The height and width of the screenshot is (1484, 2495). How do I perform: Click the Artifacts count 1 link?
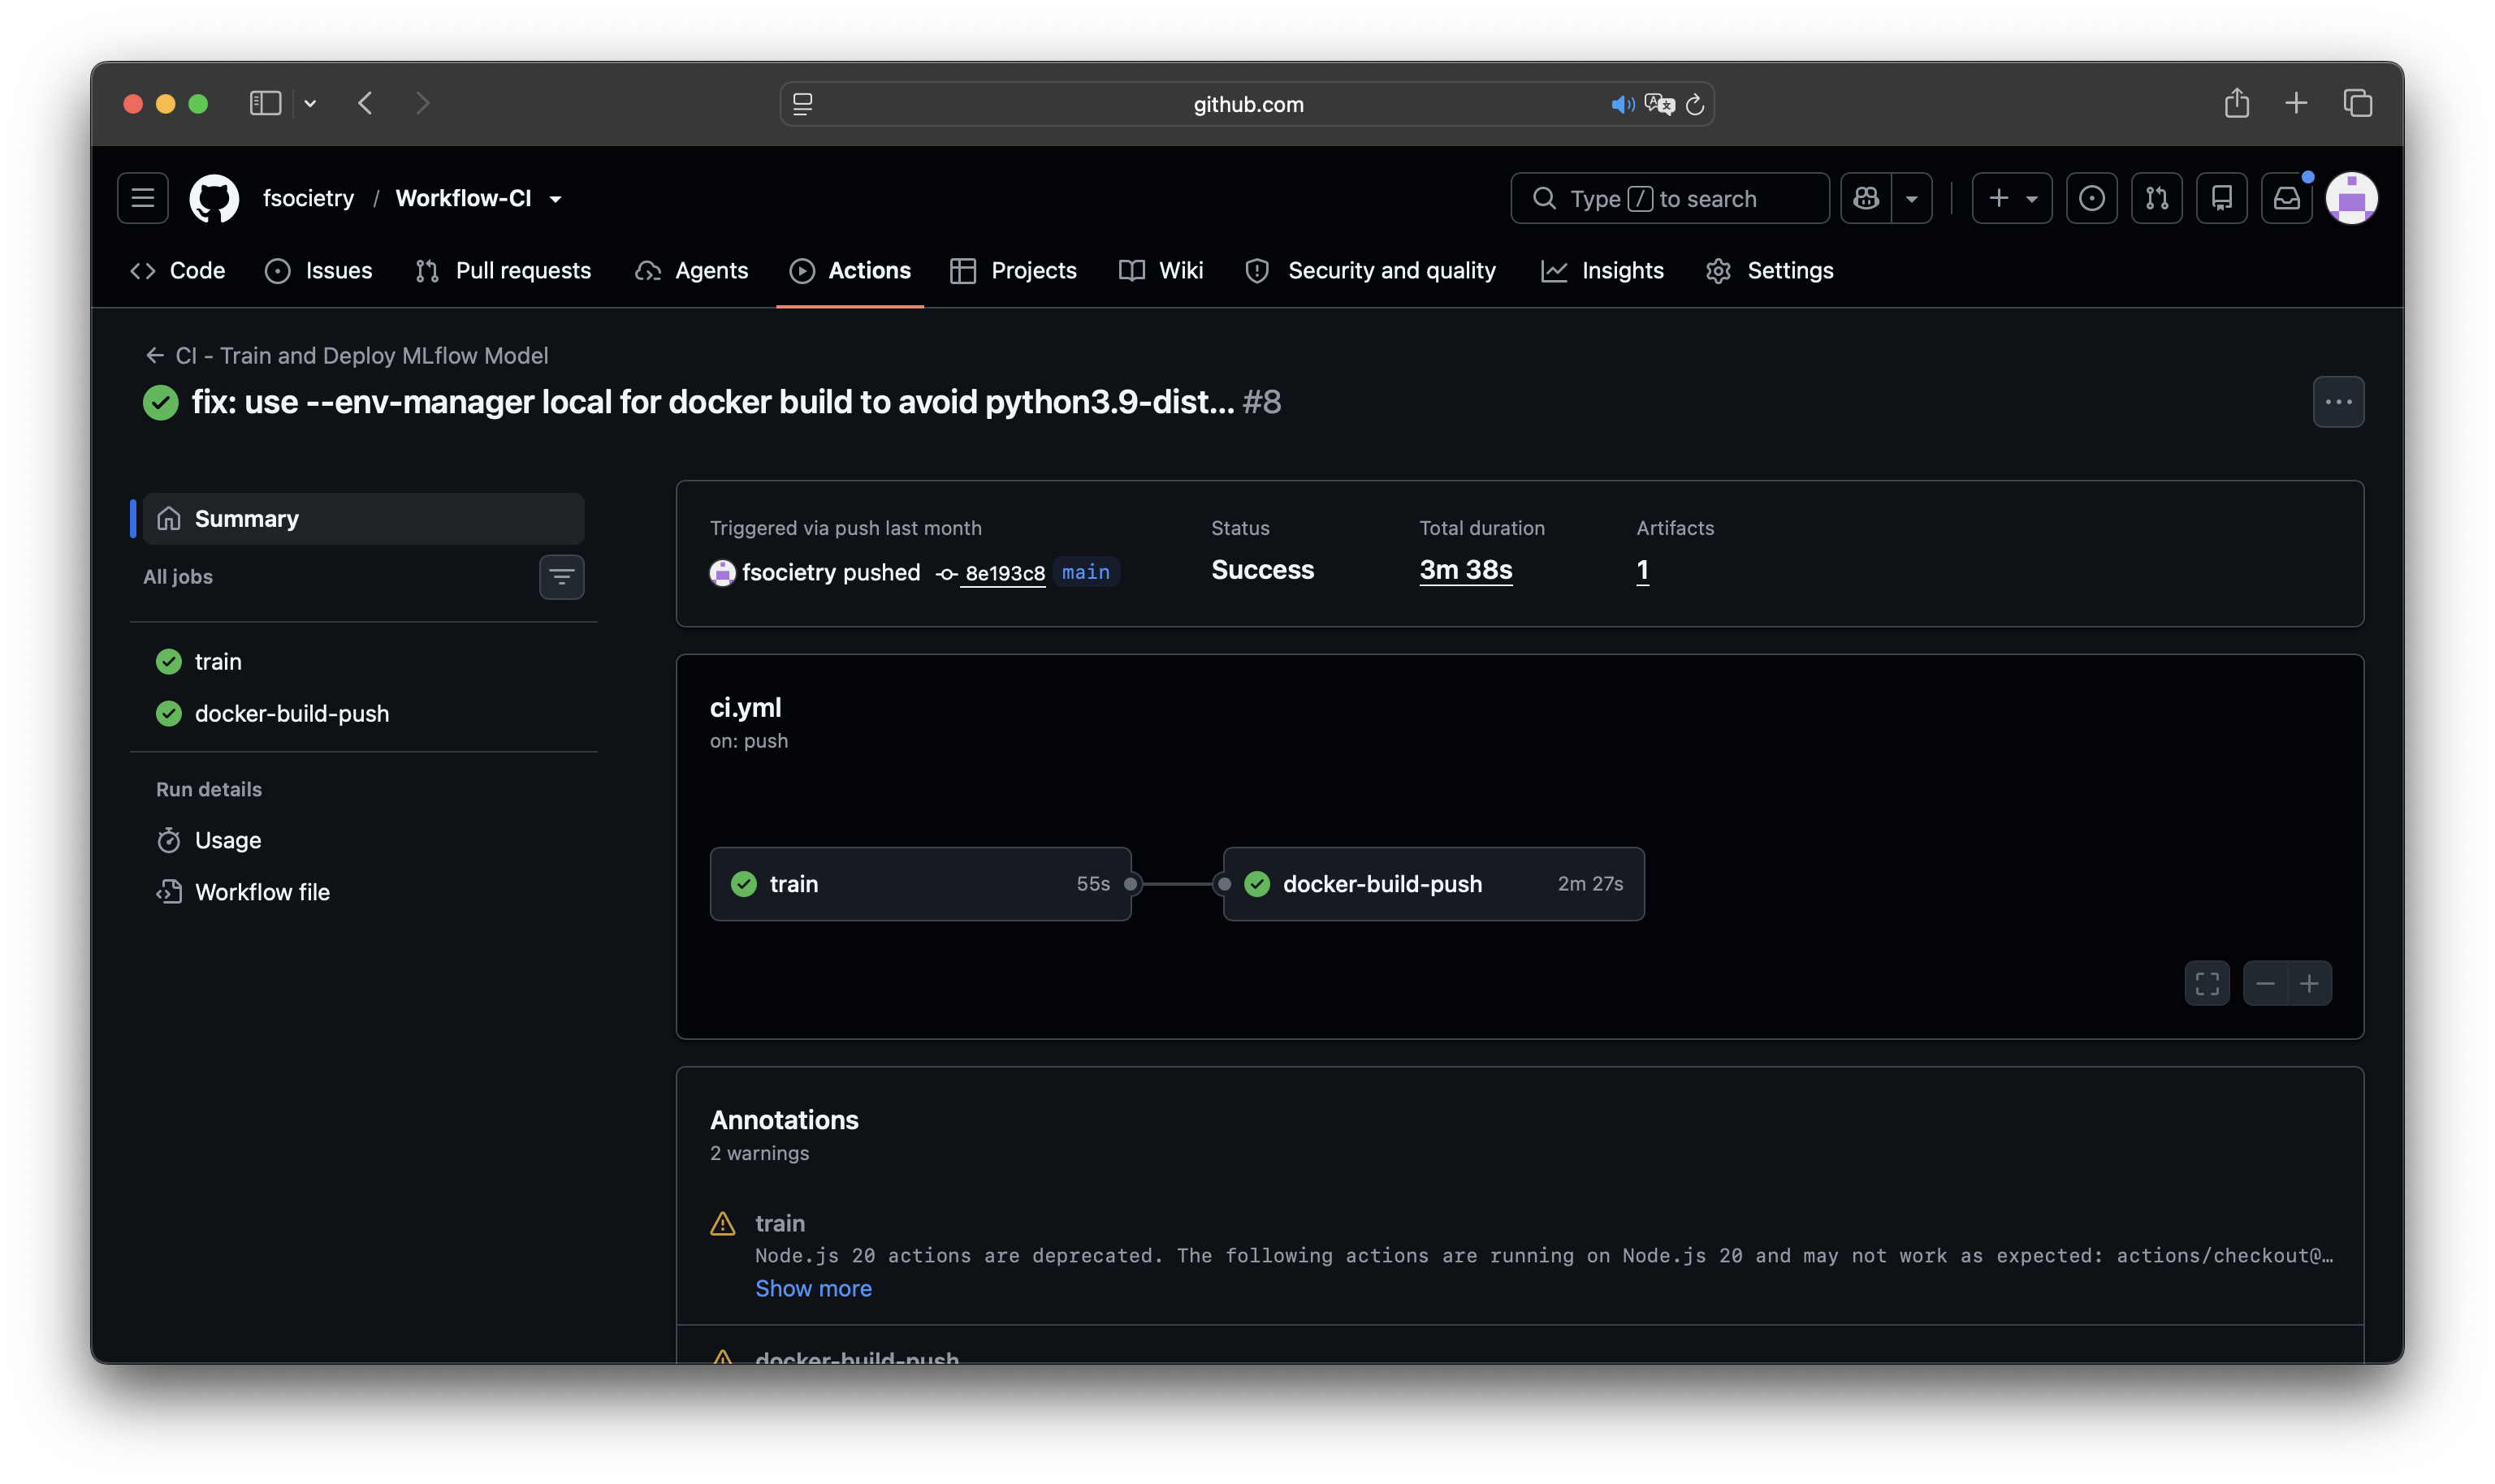(x=1643, y=570)
